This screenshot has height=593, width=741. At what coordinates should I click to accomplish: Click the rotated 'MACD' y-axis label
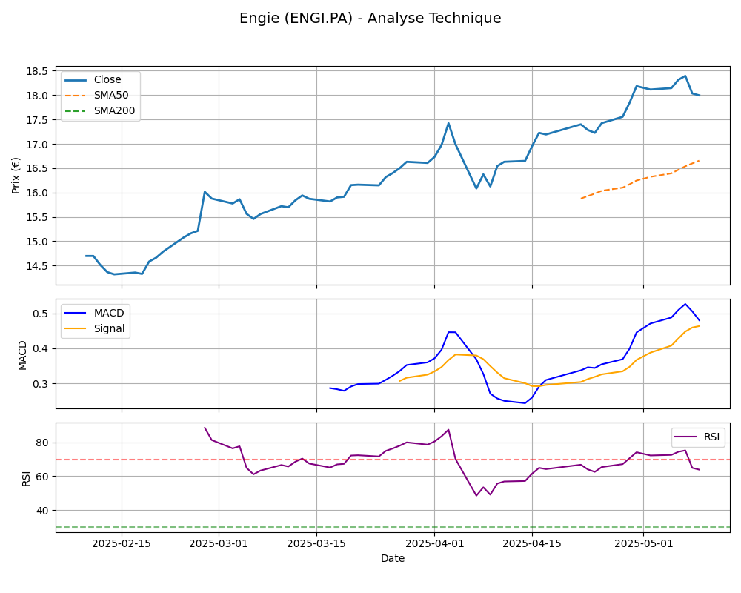click(22, 355)
